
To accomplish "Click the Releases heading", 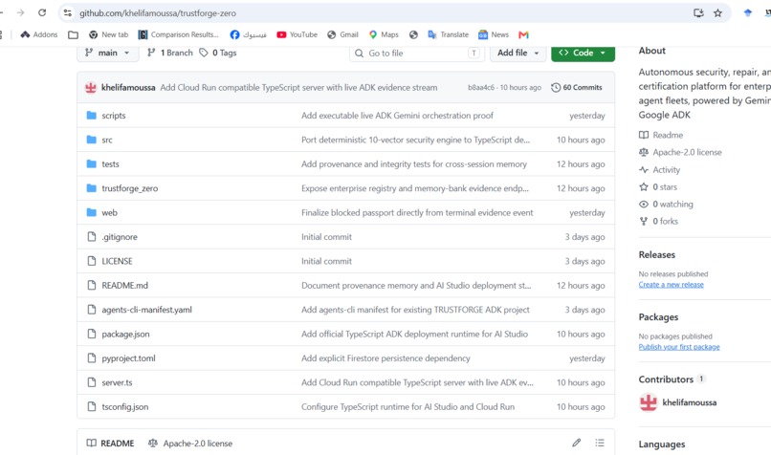I will 656,254.
